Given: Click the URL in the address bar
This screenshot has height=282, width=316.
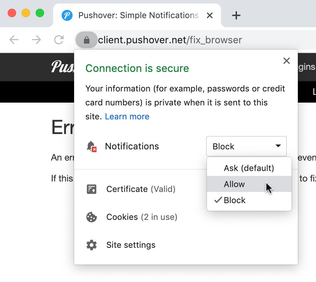Looking at the screenshot, I should coord(170,40).
